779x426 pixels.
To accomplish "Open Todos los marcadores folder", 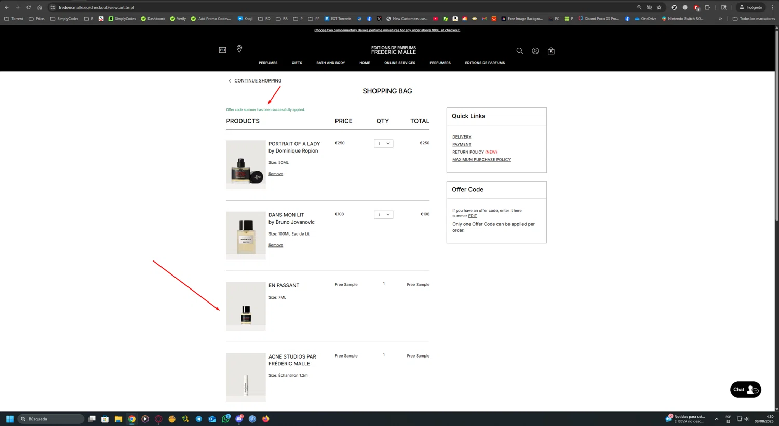I will coord(754,19).
